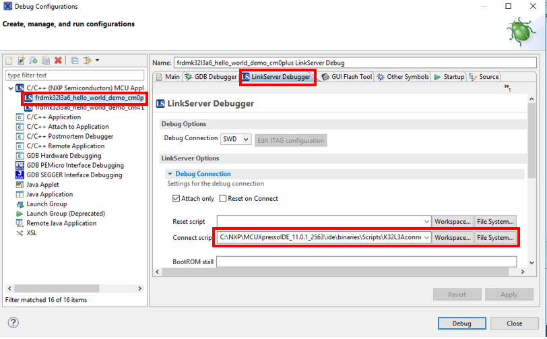Select frdmk32l3a6_hello_world_demo_cm4 configuration
The height and width of the screenshot is (339, 547).
click(84, 108)
